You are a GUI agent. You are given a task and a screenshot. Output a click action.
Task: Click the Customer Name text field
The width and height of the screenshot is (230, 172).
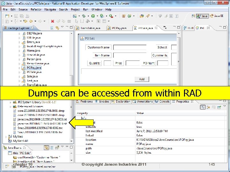pyautogui.click(x=130, y=47)
